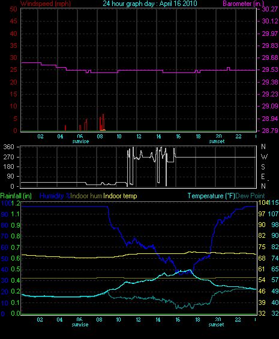Click the Barometer (in.) legend label
This screenshot has height=339, width=279.
point(243,4)
